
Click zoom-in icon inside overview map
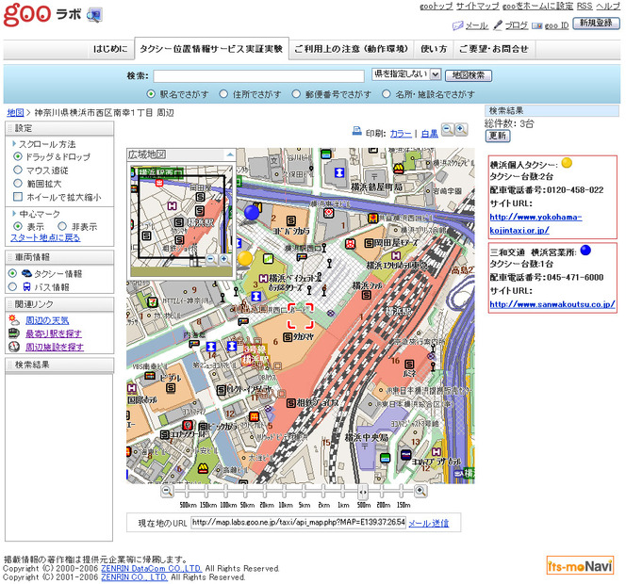[224, 259]
